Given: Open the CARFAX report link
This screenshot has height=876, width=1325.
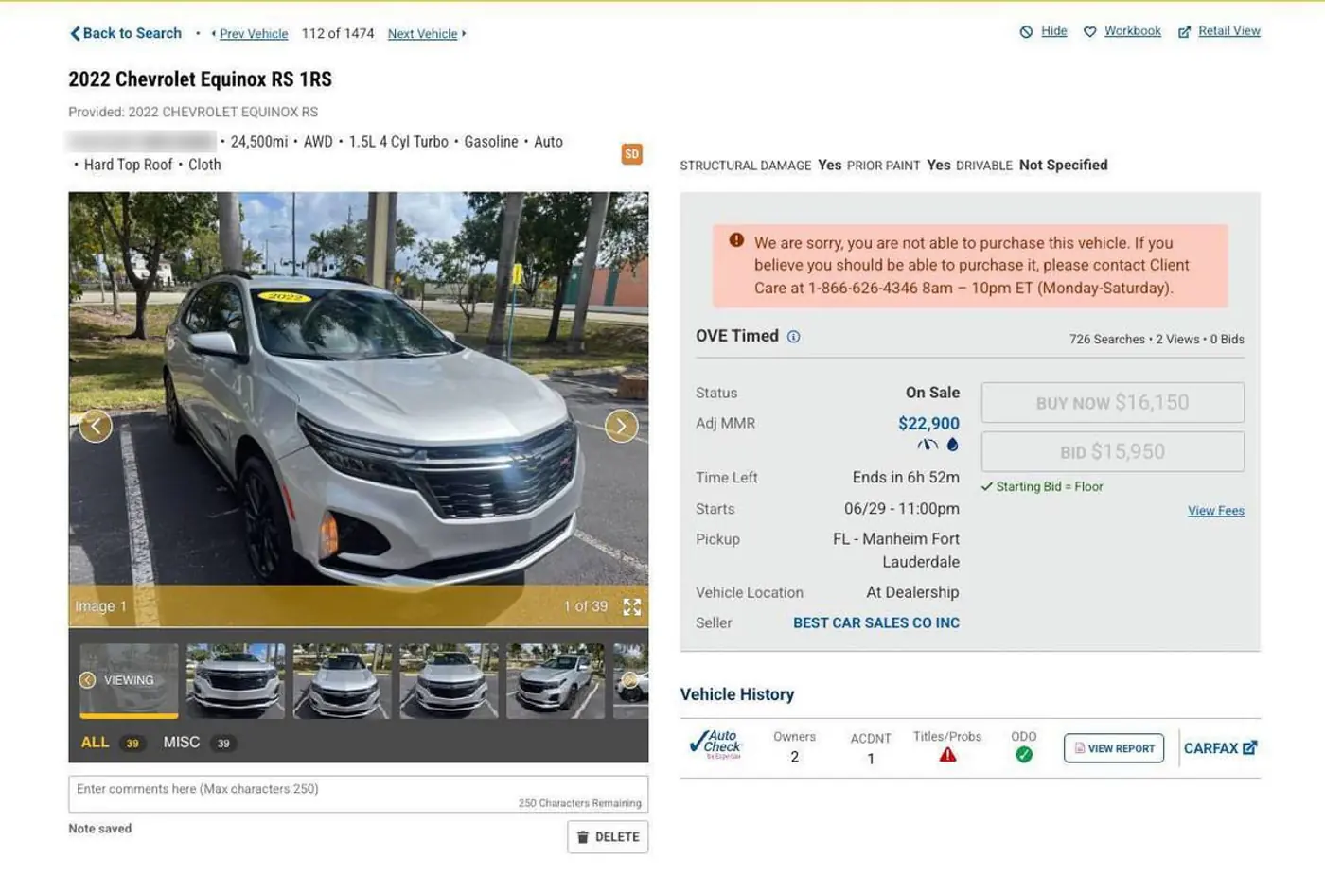Looking at the screenshot, I should 1220,748.
